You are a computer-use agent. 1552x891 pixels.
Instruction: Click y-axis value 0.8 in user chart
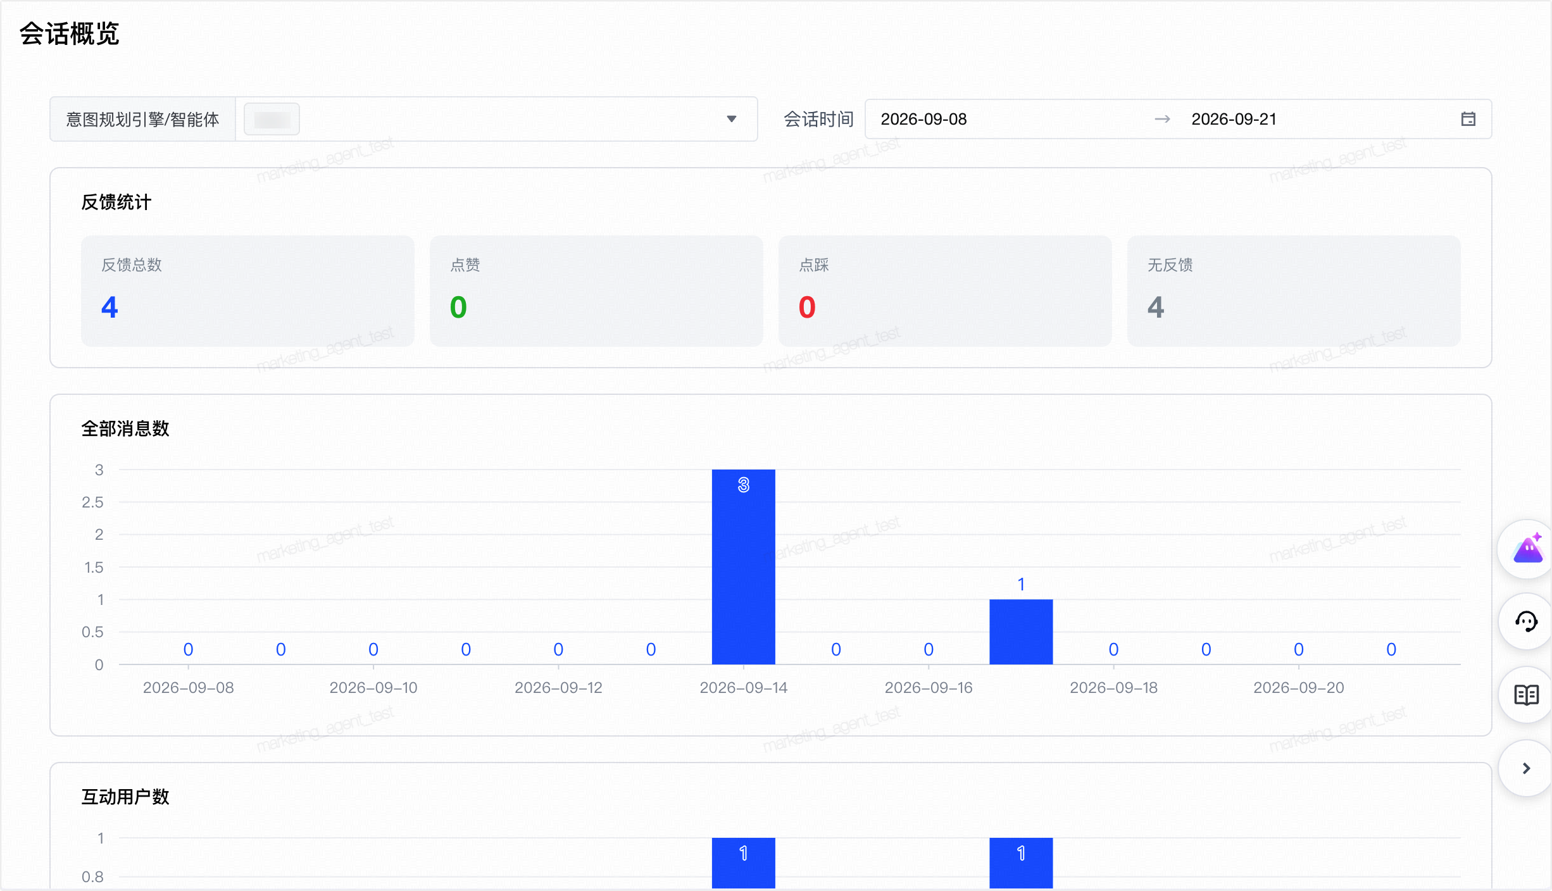point(92,877)
